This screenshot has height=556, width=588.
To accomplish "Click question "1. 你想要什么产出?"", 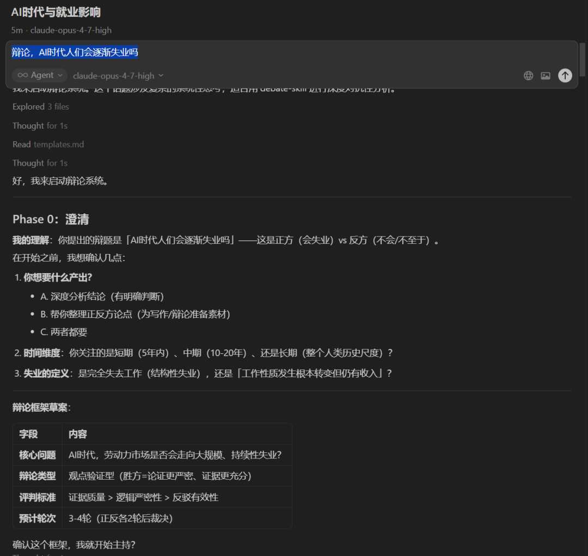I will click(x=53, y=277).
